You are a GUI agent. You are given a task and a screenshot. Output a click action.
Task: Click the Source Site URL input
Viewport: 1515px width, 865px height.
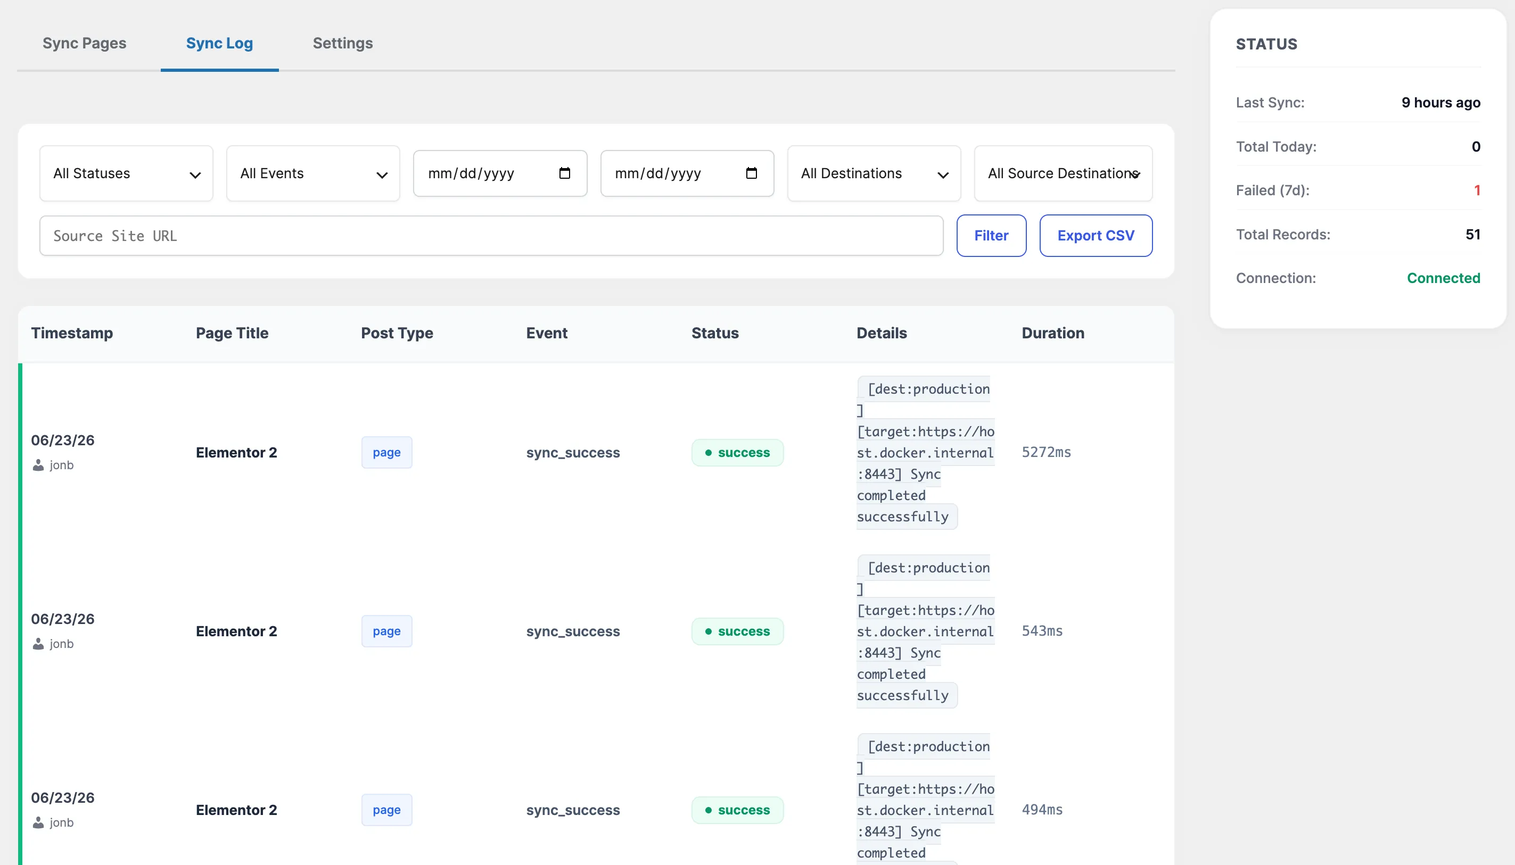[x=491, y=236]
